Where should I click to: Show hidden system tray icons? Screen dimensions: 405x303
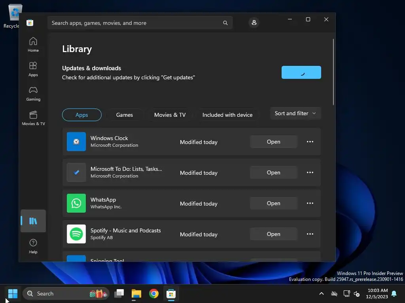322,294
